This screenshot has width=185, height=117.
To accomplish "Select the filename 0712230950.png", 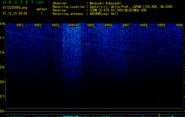I will pyautogui.click(x=15, y=8).
